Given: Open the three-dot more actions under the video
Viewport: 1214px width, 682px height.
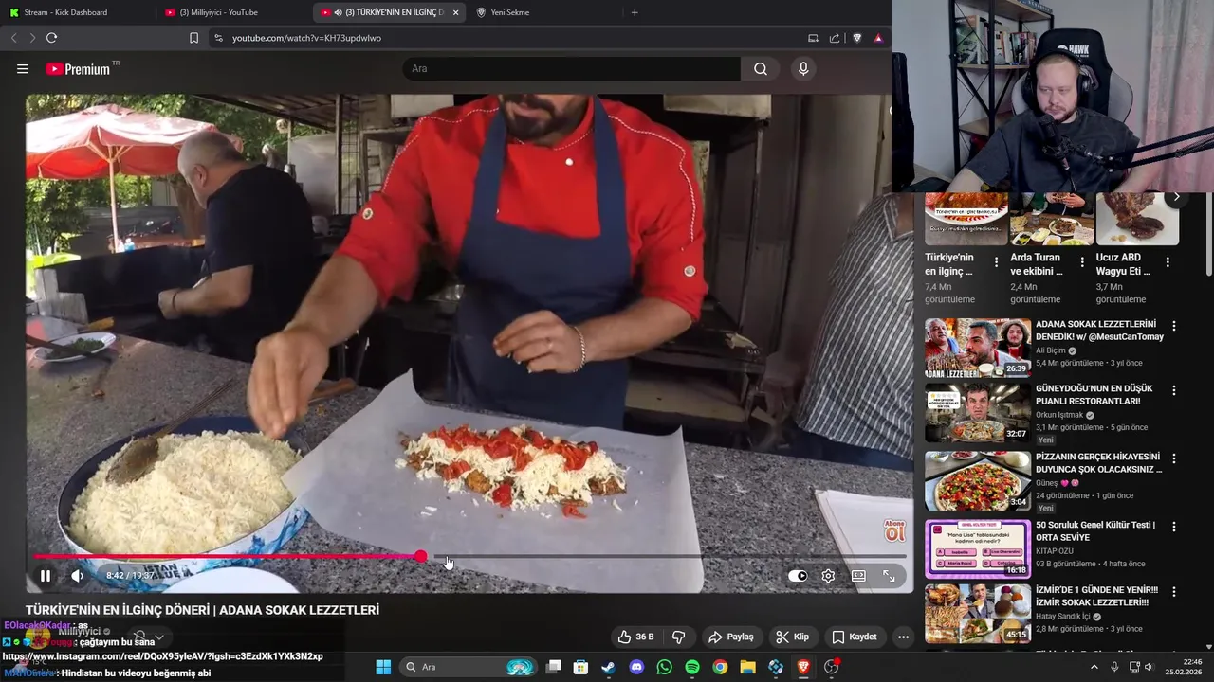Looking at the screenshot, I should pyautogui.click(x=903, y=637).
